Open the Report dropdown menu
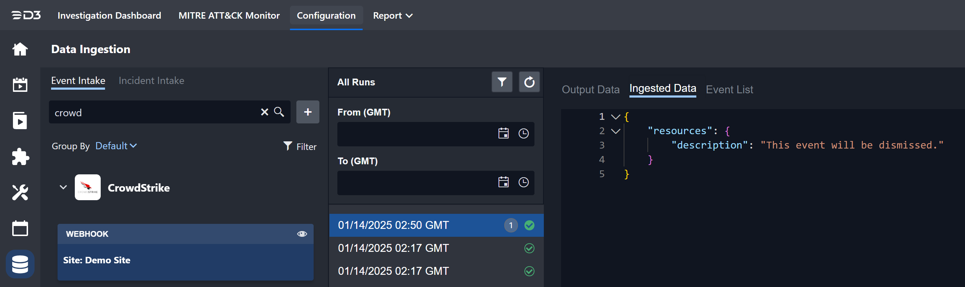This screenshot has height=287, width=965. click(392, 16)
